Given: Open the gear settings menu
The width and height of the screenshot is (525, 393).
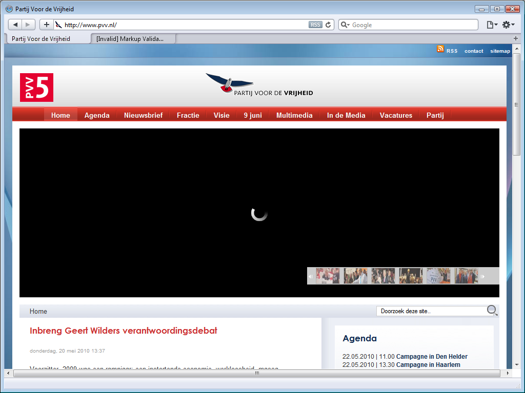Looking at the screenshot, I should point(508,25).
